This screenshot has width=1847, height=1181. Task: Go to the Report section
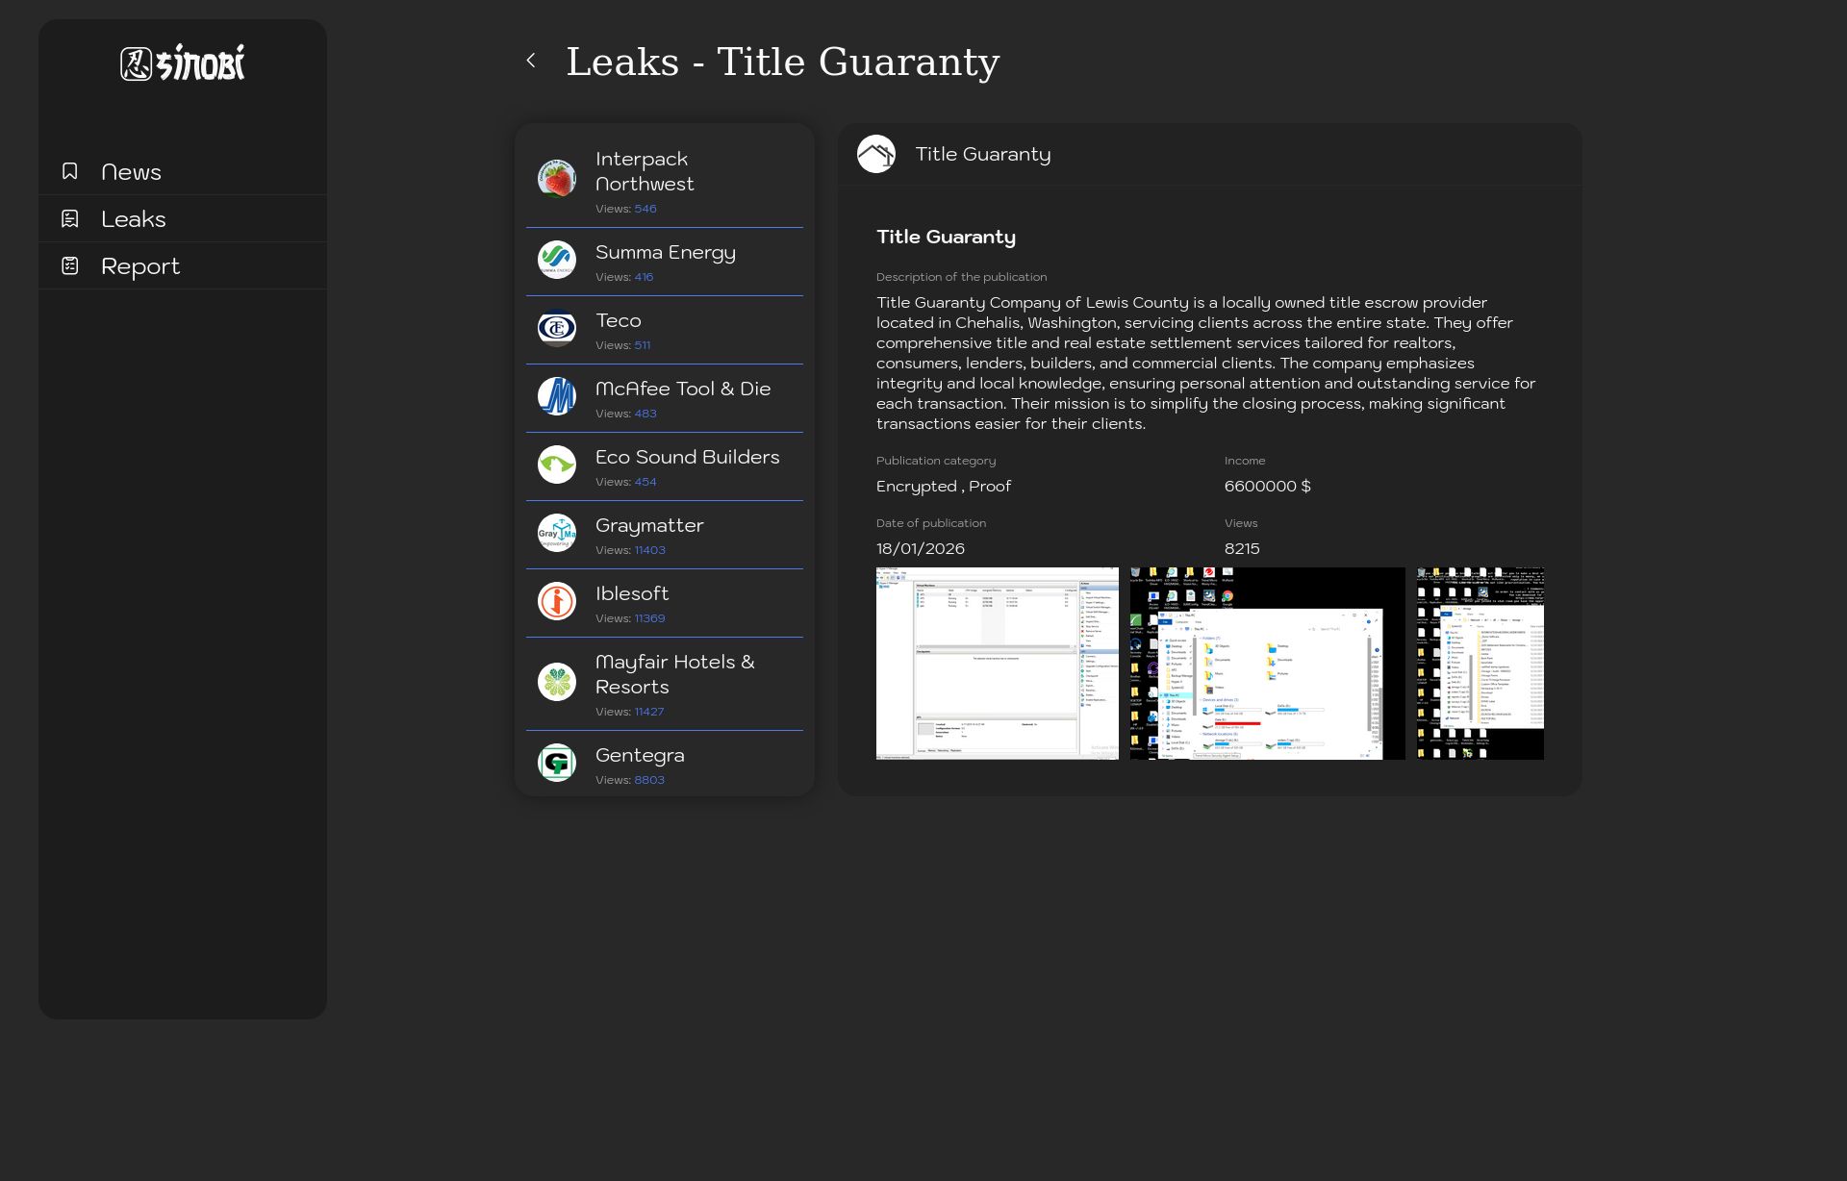(140, 266)
